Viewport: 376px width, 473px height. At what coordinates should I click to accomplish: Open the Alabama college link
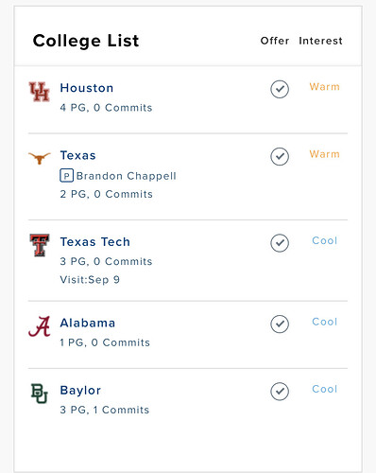88,323
